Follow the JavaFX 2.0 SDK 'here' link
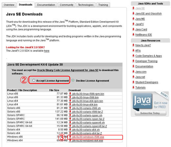The width and height of the screenshot is (171, 147). click(47, 51)
